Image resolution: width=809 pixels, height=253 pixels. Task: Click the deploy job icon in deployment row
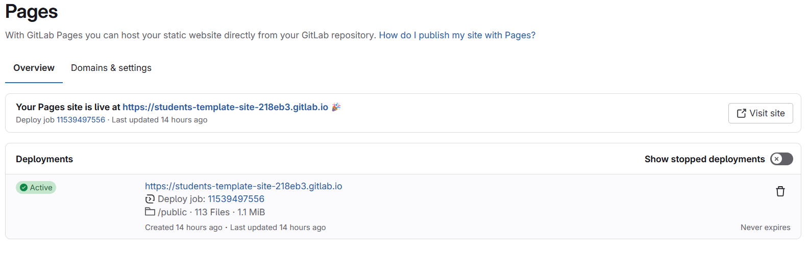pyautogui.click(x=150, y=199)
